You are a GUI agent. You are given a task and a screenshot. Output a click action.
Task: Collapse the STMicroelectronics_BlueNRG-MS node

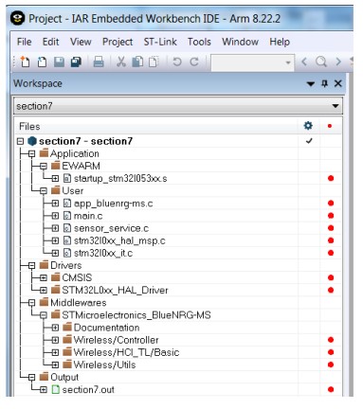pos(44,315)
